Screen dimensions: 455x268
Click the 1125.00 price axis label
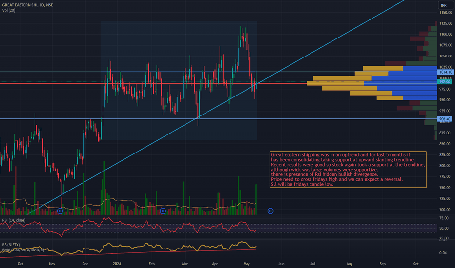coord(446,23)
